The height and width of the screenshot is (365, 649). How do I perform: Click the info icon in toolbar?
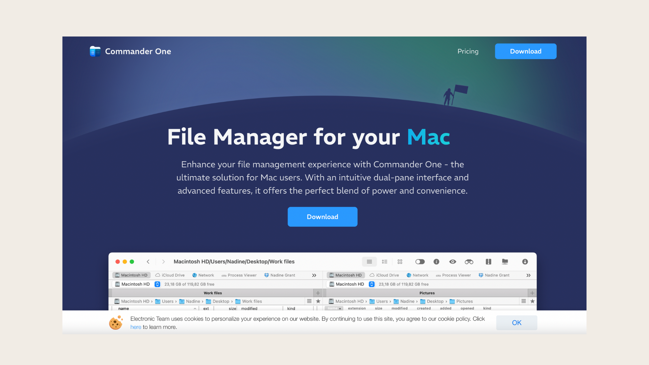click(x=436, y=262)
